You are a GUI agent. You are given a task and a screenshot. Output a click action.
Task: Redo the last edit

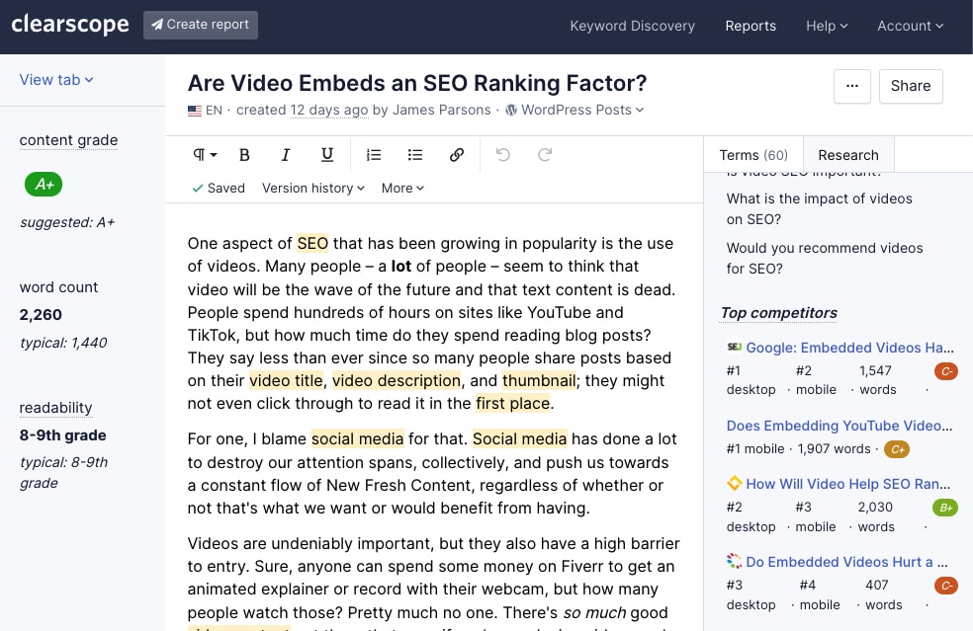[x=545, y=155]
